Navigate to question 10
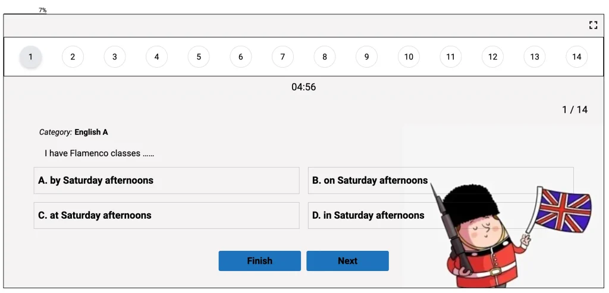This screenshot has height=293, width=609. coord(409,57)
